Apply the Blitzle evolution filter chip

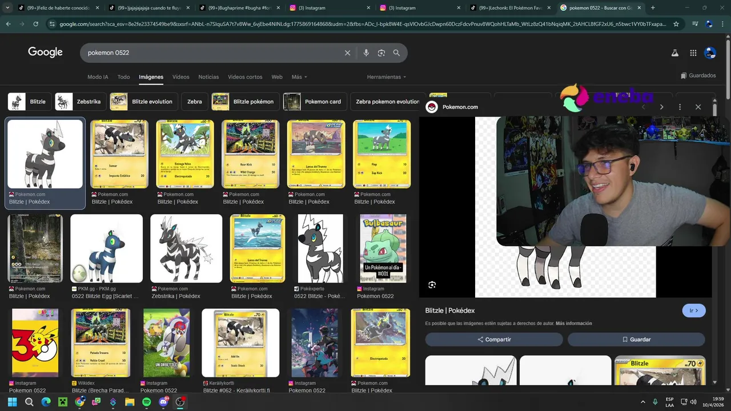coord(143,102)
